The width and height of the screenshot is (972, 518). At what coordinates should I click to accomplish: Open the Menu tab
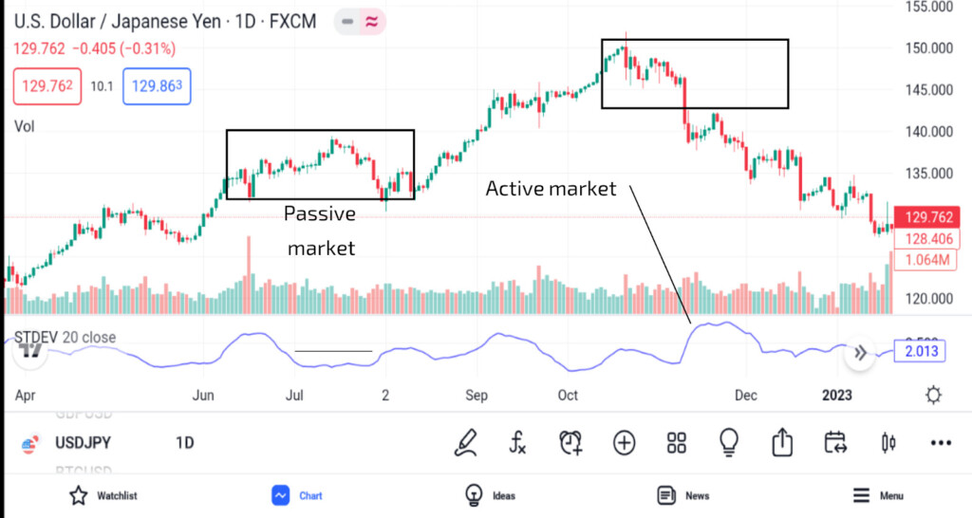pos(878,495)
